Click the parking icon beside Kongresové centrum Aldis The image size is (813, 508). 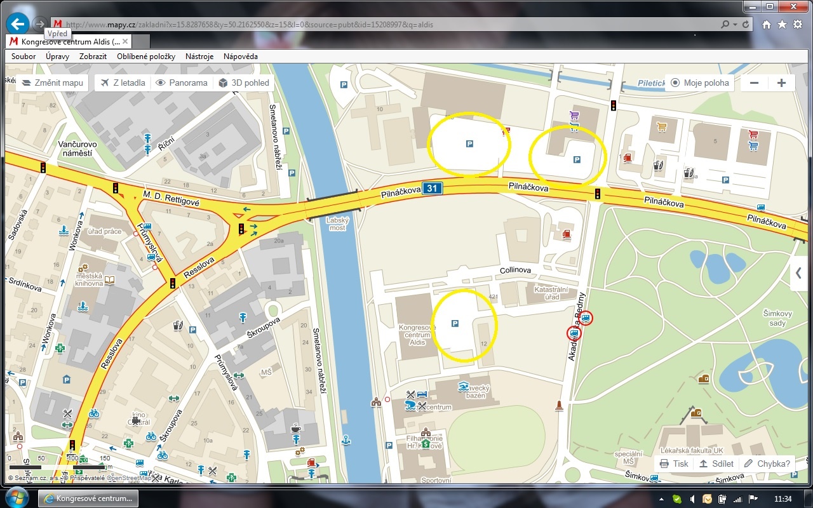coord(455,324)
